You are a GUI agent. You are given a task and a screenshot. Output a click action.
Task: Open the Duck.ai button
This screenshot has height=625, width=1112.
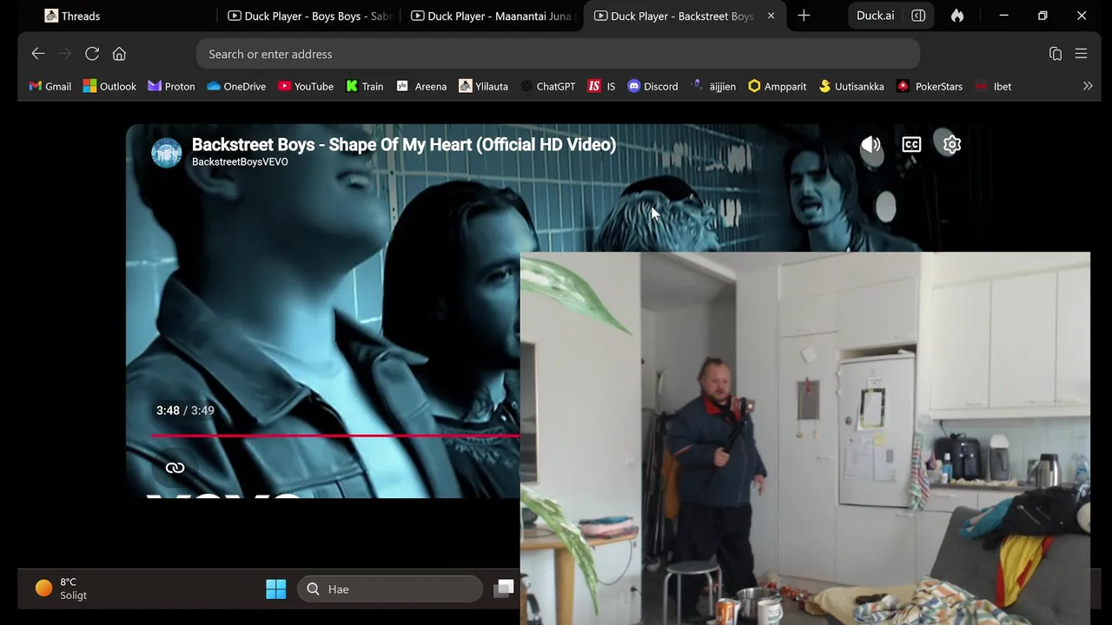point(875,16)
